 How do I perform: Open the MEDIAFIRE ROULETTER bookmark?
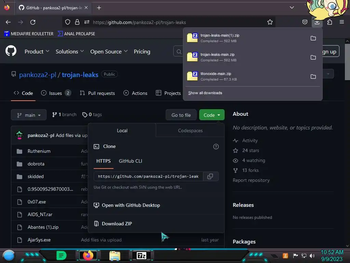tap(29, 34)
